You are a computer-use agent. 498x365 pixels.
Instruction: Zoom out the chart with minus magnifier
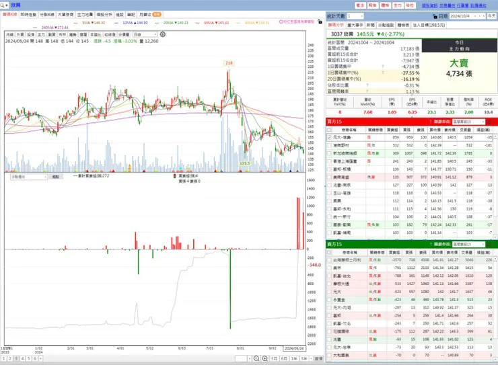(x=256, y=359)
